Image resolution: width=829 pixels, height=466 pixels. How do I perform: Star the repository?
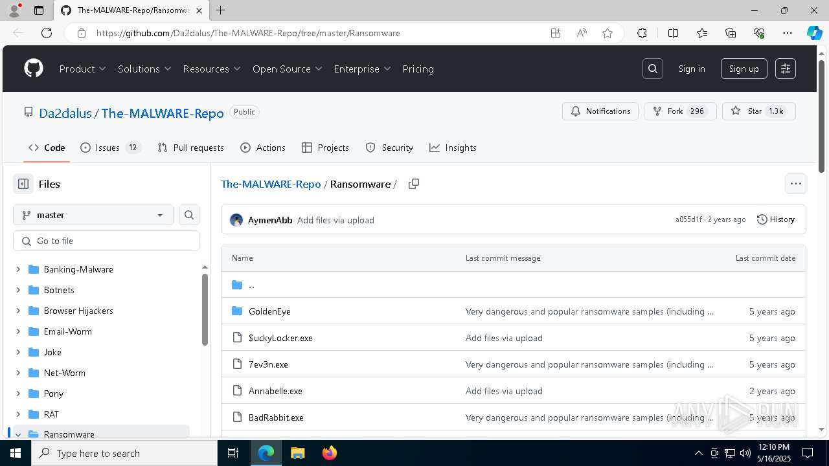[759, 111]
